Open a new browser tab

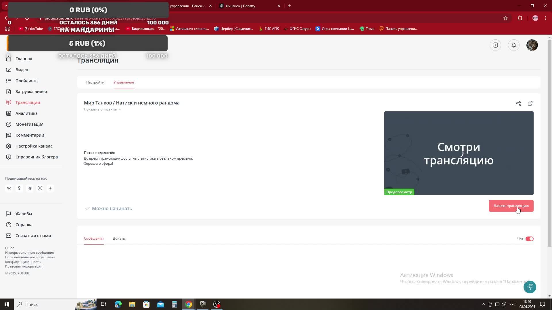289,6
